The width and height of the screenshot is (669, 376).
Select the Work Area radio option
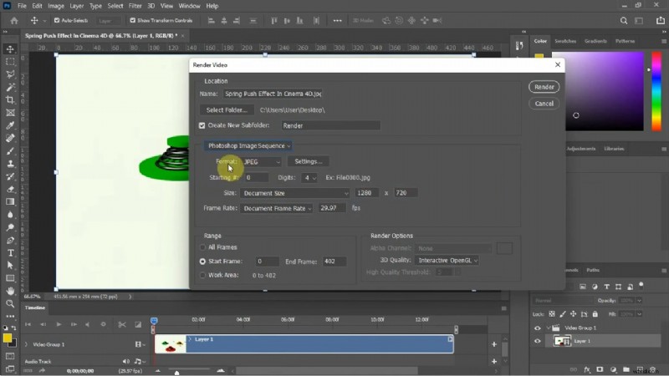202,276
